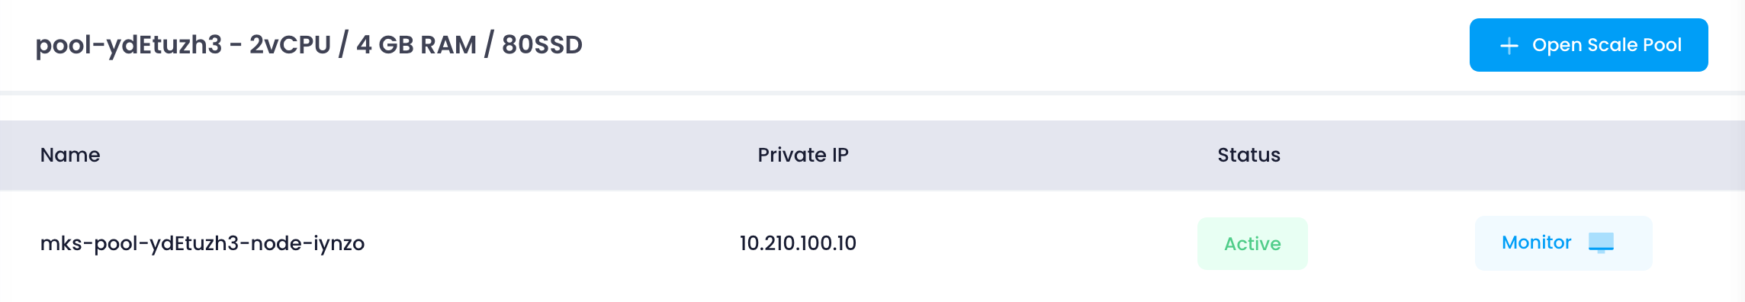
Task: Open Monitor for node iynzo
Action: pos(1563,243)
